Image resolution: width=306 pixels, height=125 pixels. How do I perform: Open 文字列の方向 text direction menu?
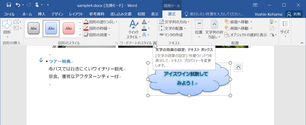[174, 22]
